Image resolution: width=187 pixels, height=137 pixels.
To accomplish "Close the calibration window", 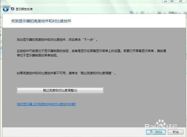I will [181, 1].
